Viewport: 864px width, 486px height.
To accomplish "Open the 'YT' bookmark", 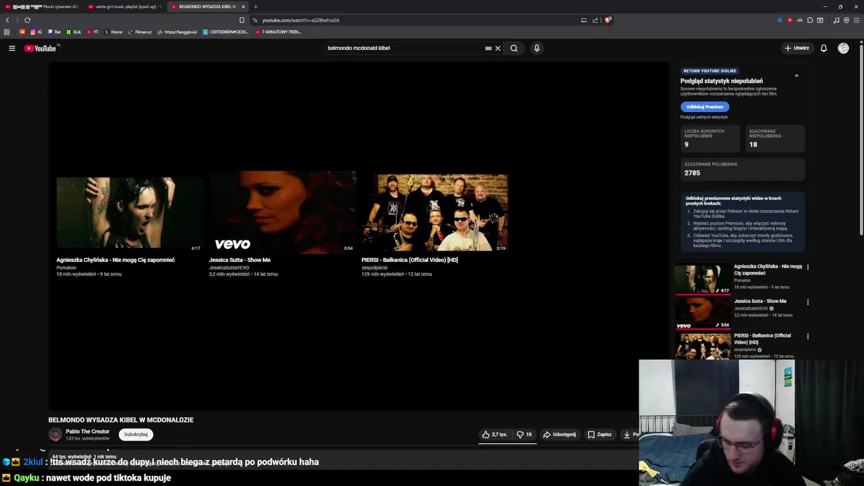I will 92,32.
